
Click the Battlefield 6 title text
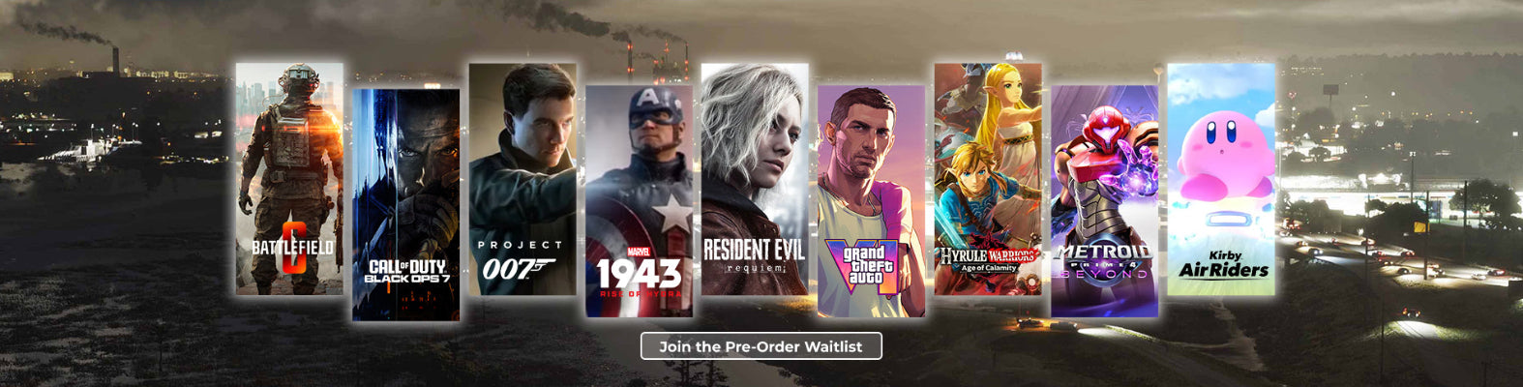point(291,248)
